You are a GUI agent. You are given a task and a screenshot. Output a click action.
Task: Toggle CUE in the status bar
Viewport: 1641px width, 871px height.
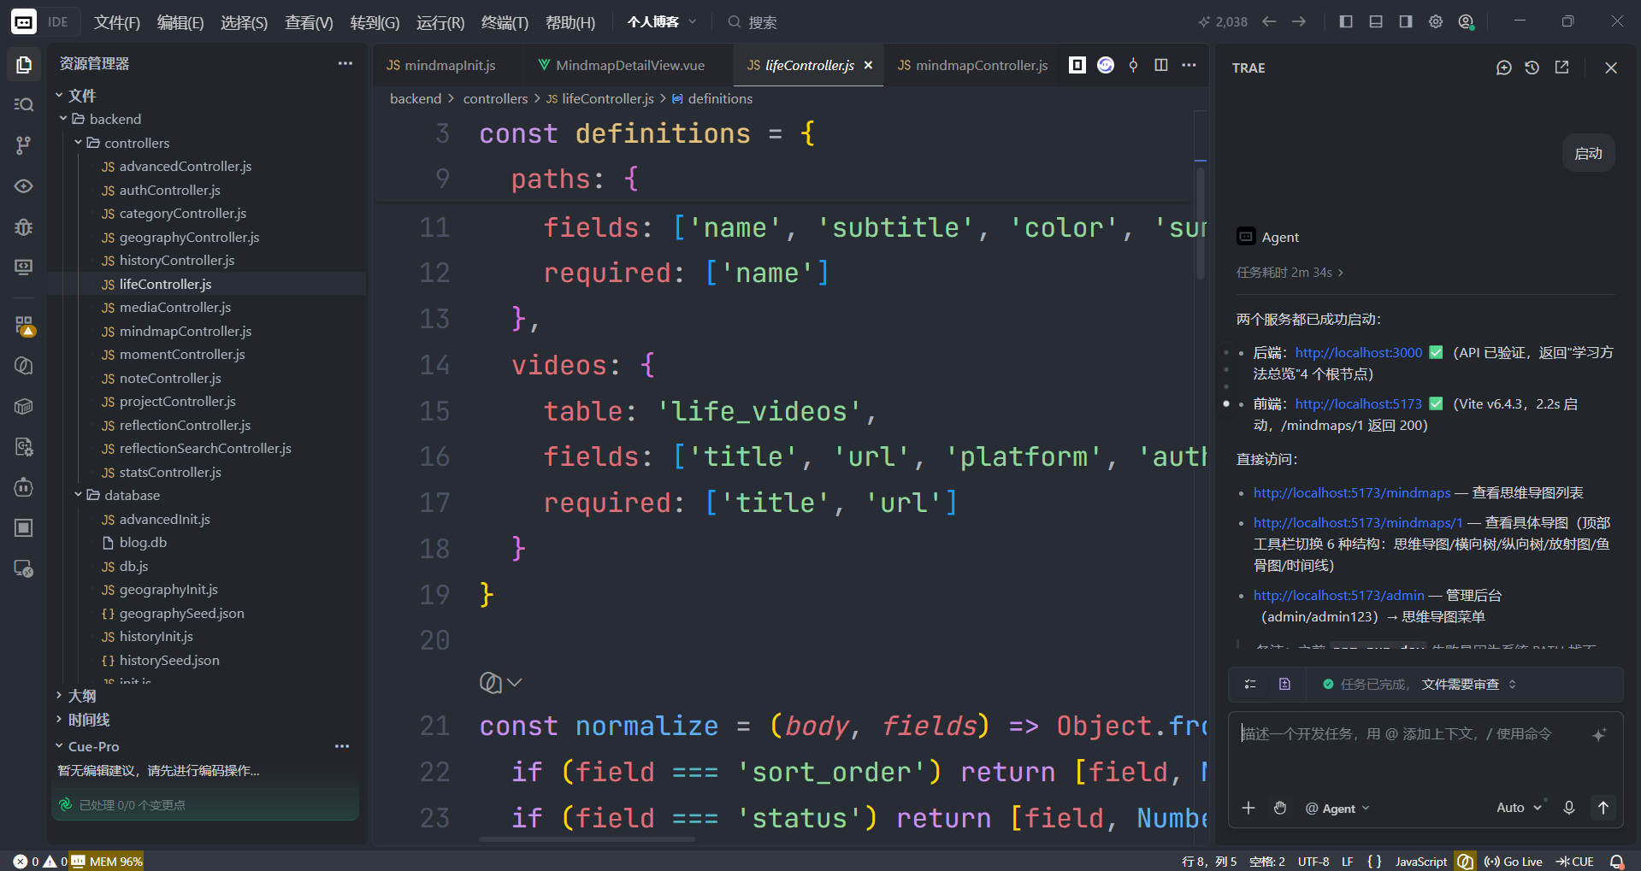pos(1575,862)
